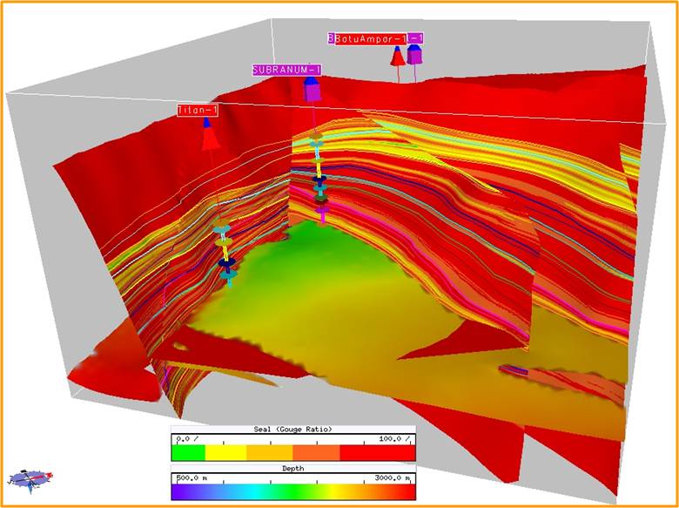The image size is (679, 508).
Task: Pick the lowest magenta marker on SUBRANUM-1 well
Action: [321, 212]
